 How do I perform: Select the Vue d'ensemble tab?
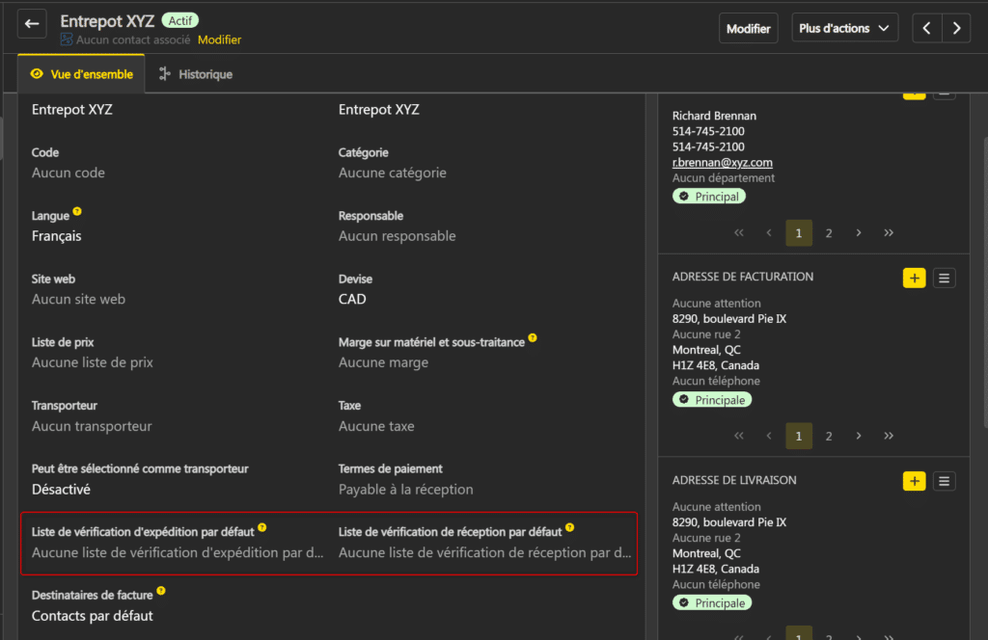[x=82, y=74]
